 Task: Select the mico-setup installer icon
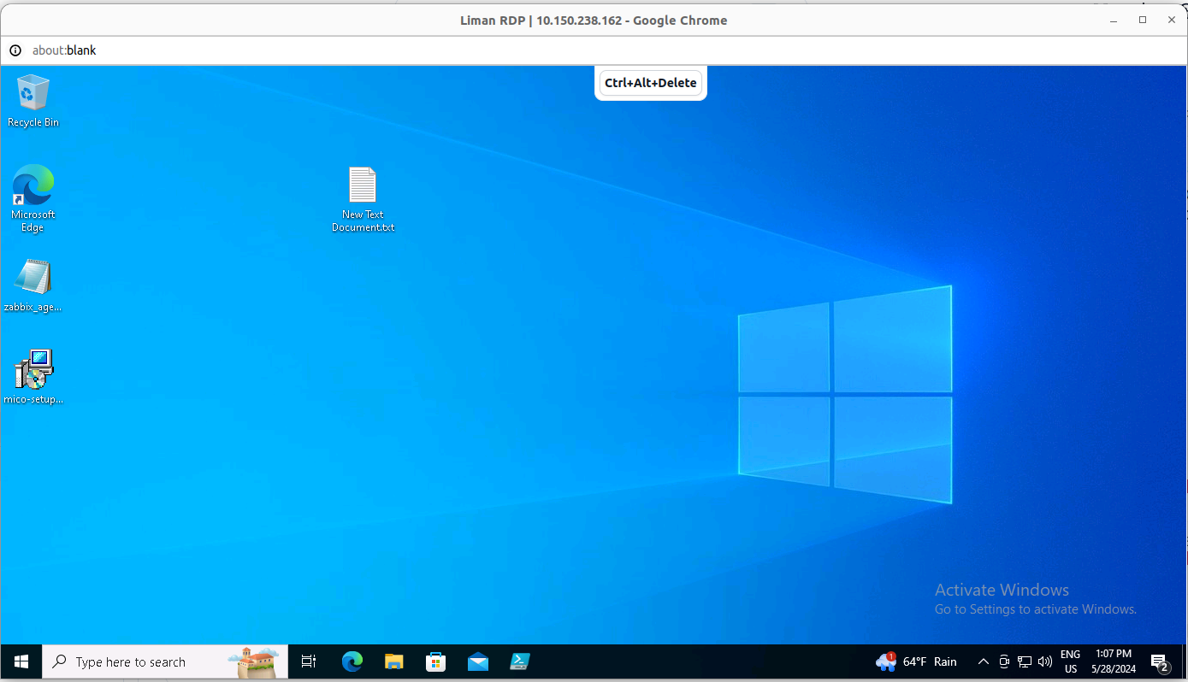[33, 376]
